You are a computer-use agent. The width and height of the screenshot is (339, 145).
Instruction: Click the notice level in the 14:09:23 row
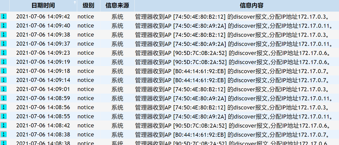86,53
